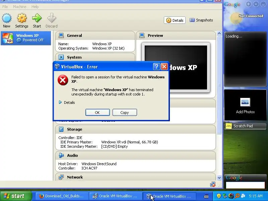Minimize Google sidebar with the dash icon
The image size is (268, 201).
click(x=263, y=4)
